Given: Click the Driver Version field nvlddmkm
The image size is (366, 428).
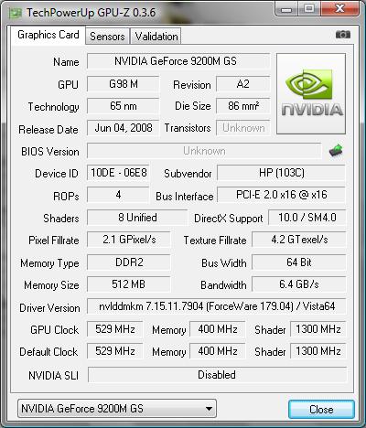Looking at the screenshot, I should pyautogui.click(x=217, y=306).
